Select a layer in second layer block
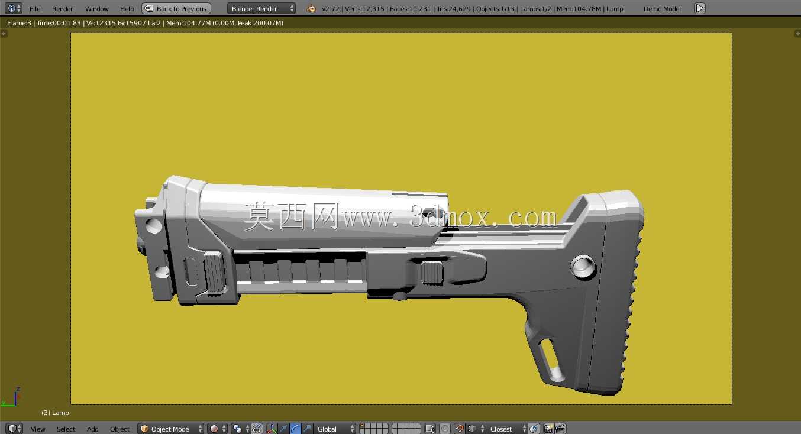The height and width of the screenshot is (434, 801). click(x=406, y=429)
